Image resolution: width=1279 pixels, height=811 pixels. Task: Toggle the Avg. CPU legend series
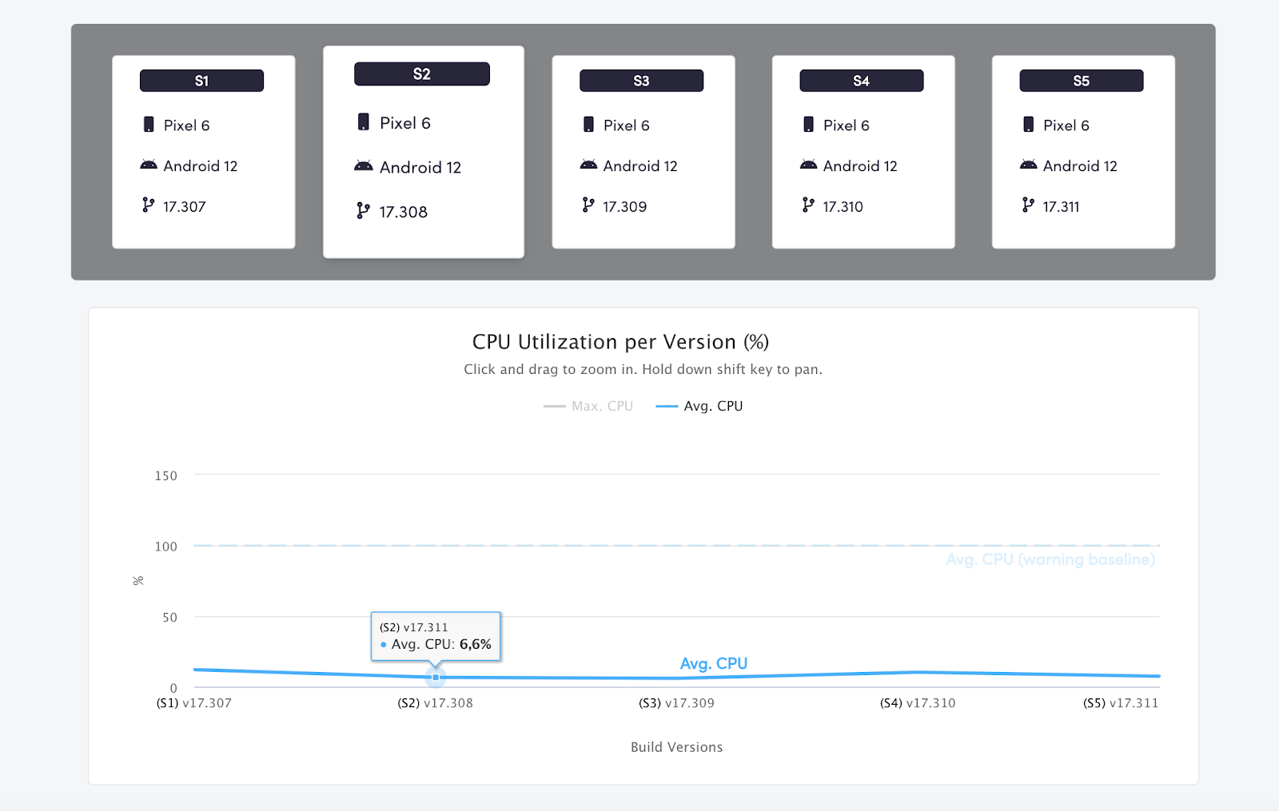pos(699,406)
